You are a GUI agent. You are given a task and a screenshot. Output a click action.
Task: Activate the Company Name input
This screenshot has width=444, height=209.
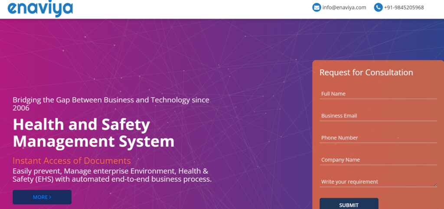point(378,160)
